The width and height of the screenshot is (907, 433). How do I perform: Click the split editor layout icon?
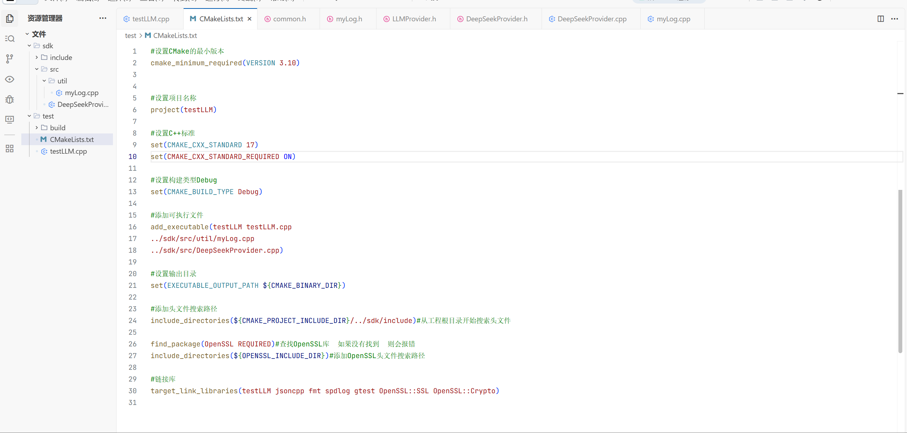(x=880, y=19)
